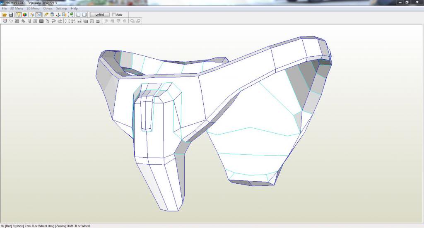
Task: Click the text input icon before the bar chart
Action: point(79,21)
